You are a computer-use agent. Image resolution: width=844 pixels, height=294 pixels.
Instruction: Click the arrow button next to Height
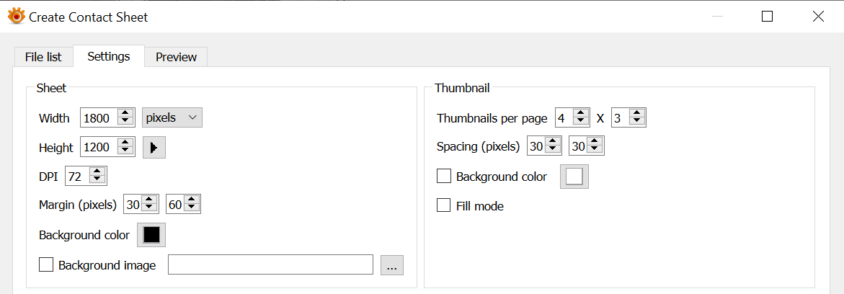pos(154,148)
